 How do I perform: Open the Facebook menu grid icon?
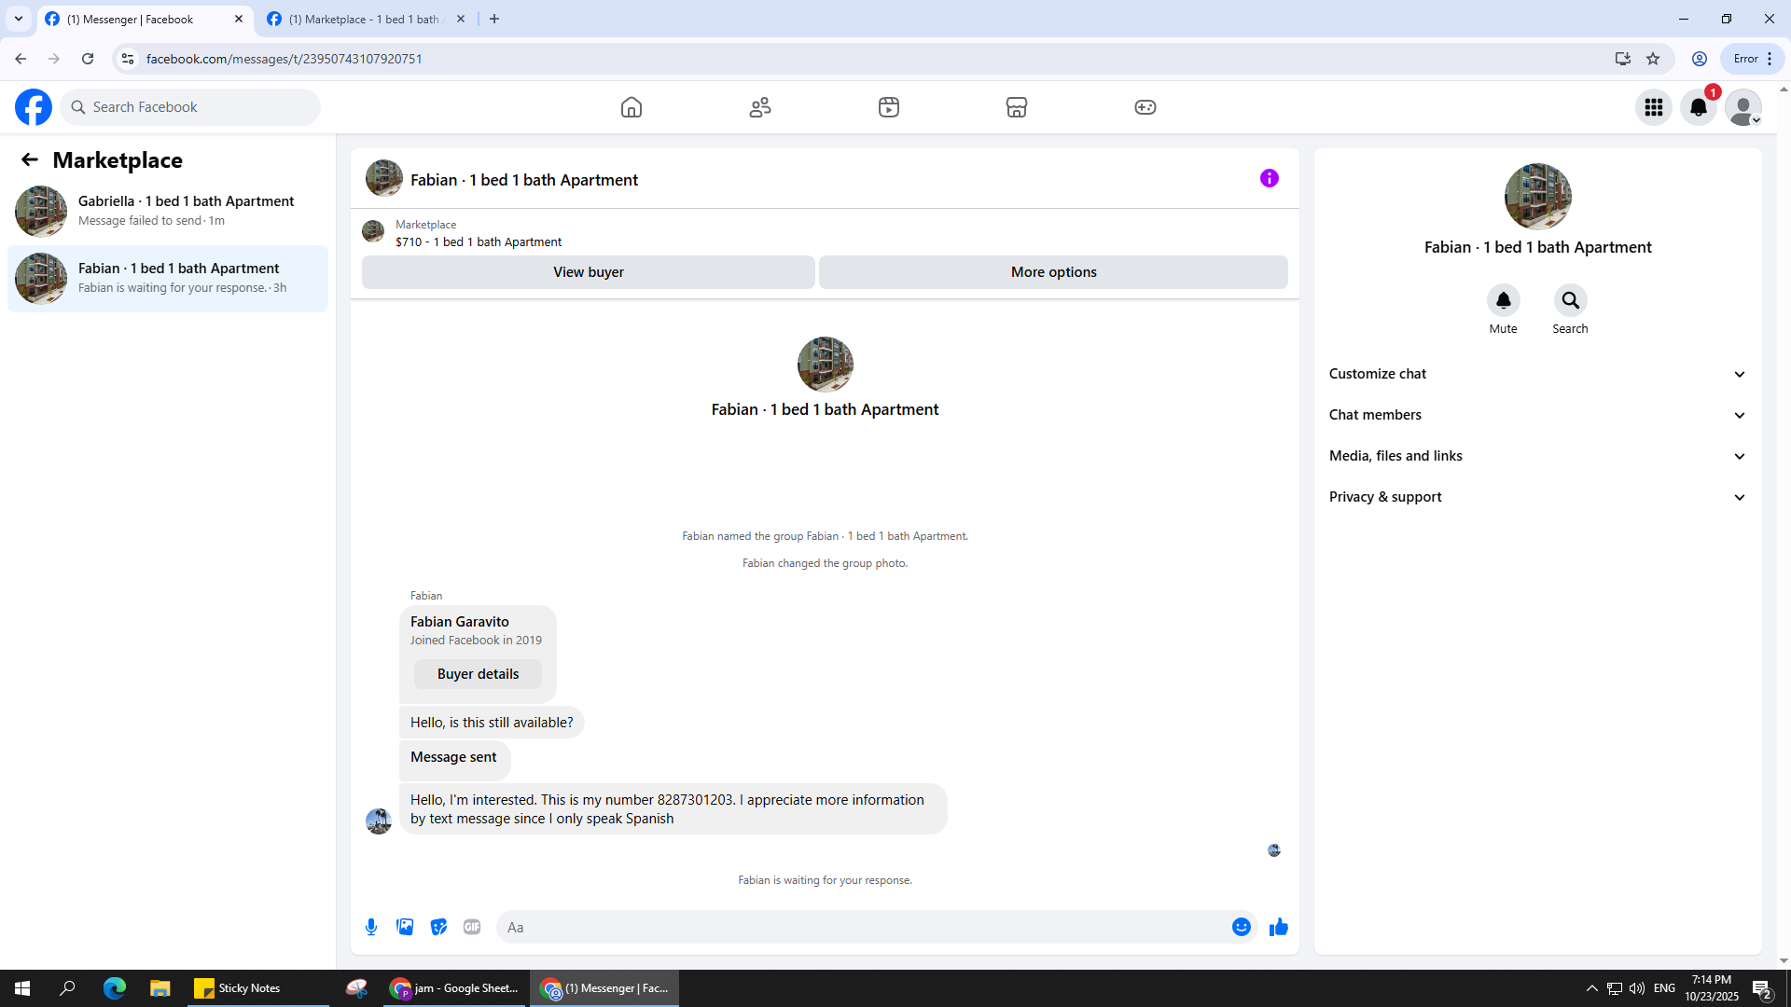1653,107
